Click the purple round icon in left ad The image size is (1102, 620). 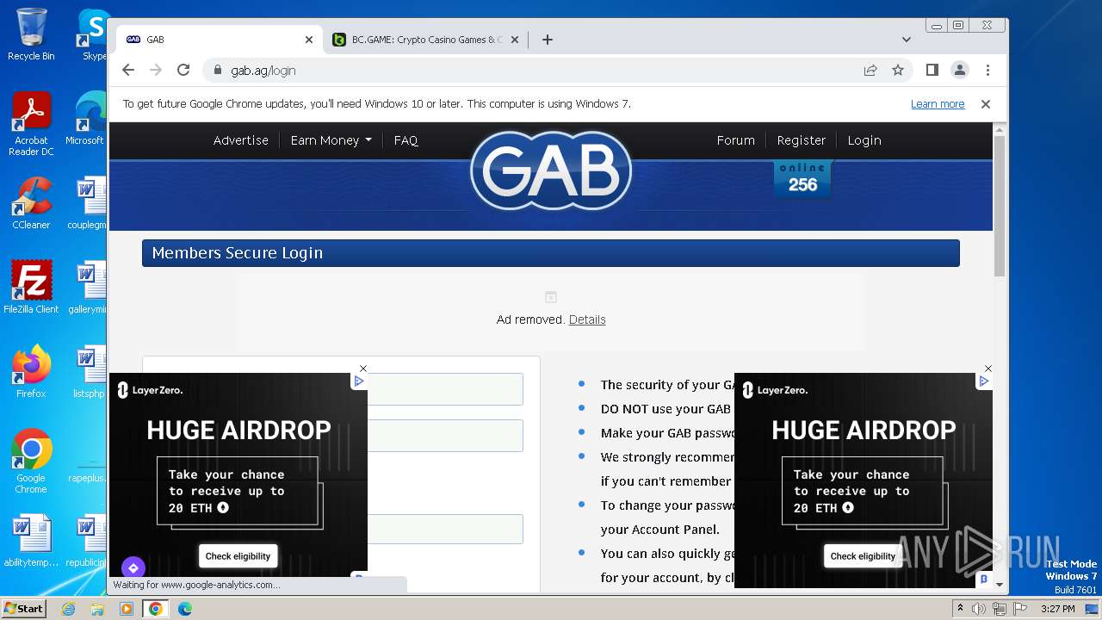(133, 568)
